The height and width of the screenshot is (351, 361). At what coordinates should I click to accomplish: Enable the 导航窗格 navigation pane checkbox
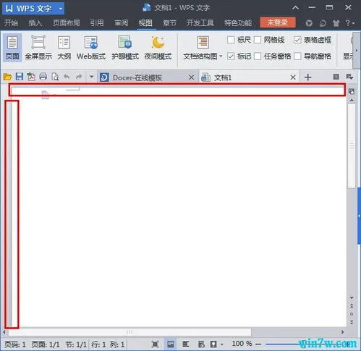[x=297, y=56]
